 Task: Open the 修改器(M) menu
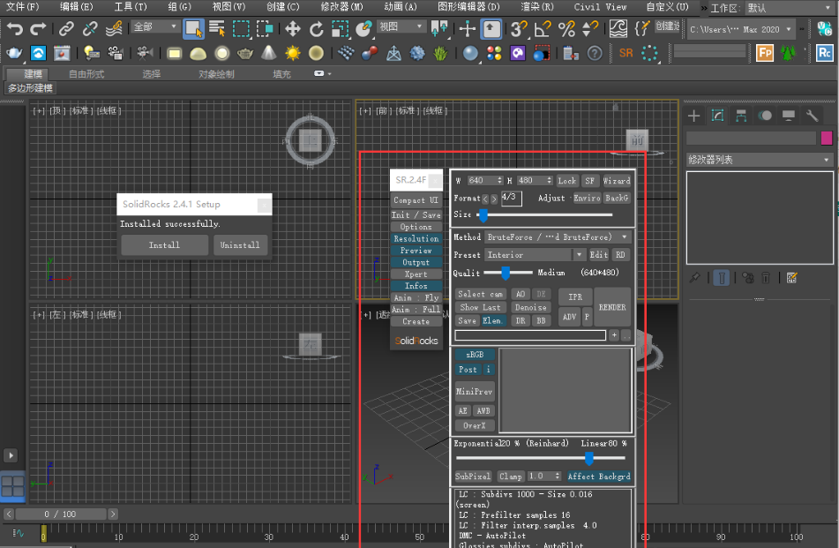341,7
